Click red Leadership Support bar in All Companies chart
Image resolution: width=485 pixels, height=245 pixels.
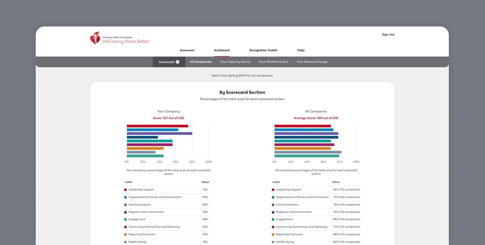pyautogui.click(x=302, y=126)
